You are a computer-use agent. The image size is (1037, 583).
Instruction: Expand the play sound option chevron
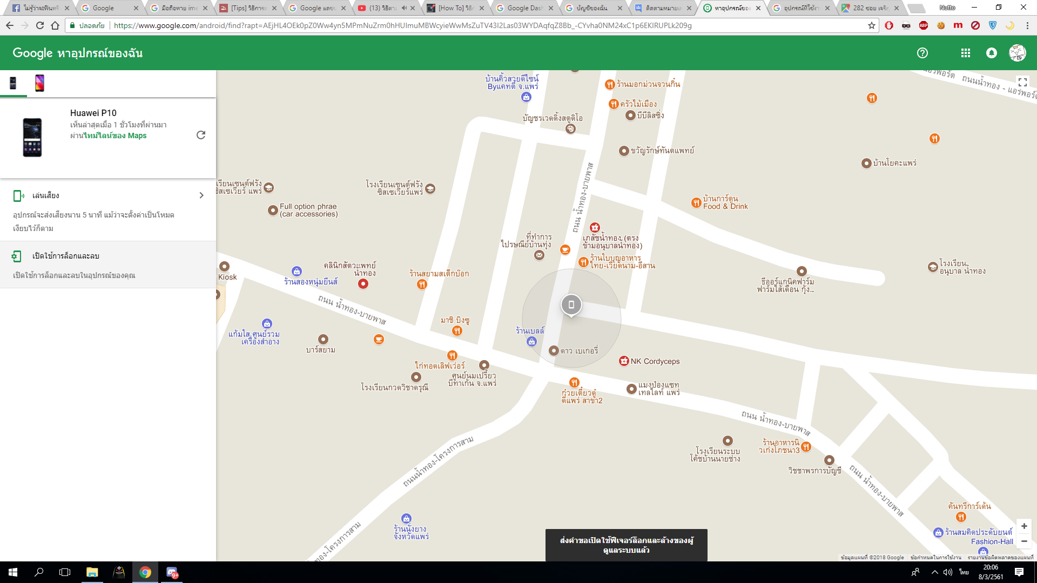[x=201, y=195]
